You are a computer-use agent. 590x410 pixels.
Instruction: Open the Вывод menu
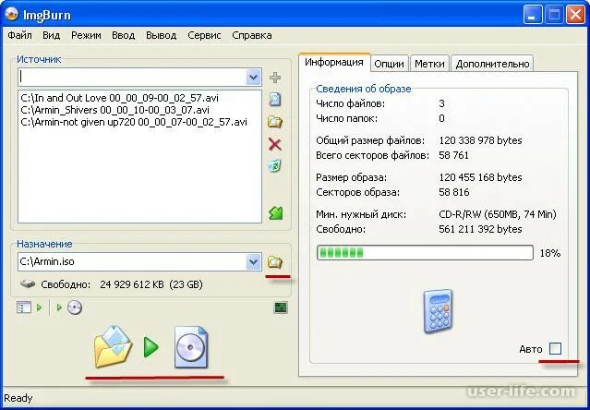click(161, 35)
